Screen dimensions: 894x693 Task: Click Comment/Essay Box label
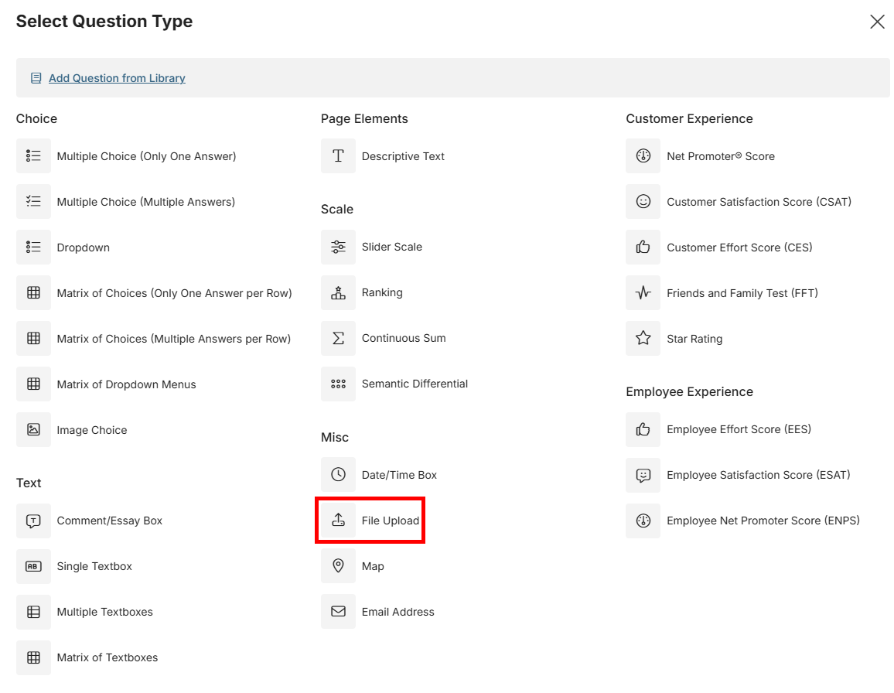click(x=110, y=521)
